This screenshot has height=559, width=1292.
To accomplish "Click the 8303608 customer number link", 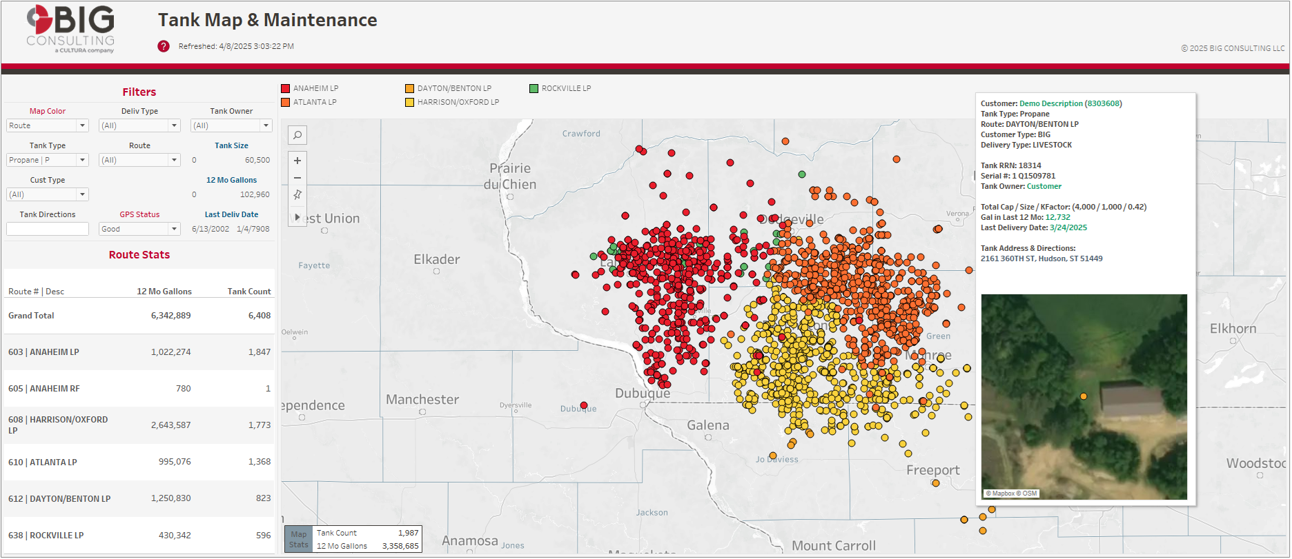I will (x=1103, y=103).
